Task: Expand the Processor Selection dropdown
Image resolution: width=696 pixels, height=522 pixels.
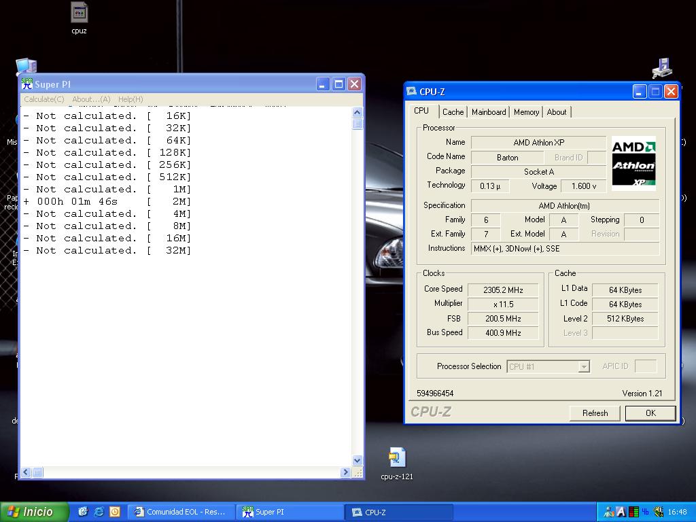Action: pyautogui.click(x=583, y=366)
